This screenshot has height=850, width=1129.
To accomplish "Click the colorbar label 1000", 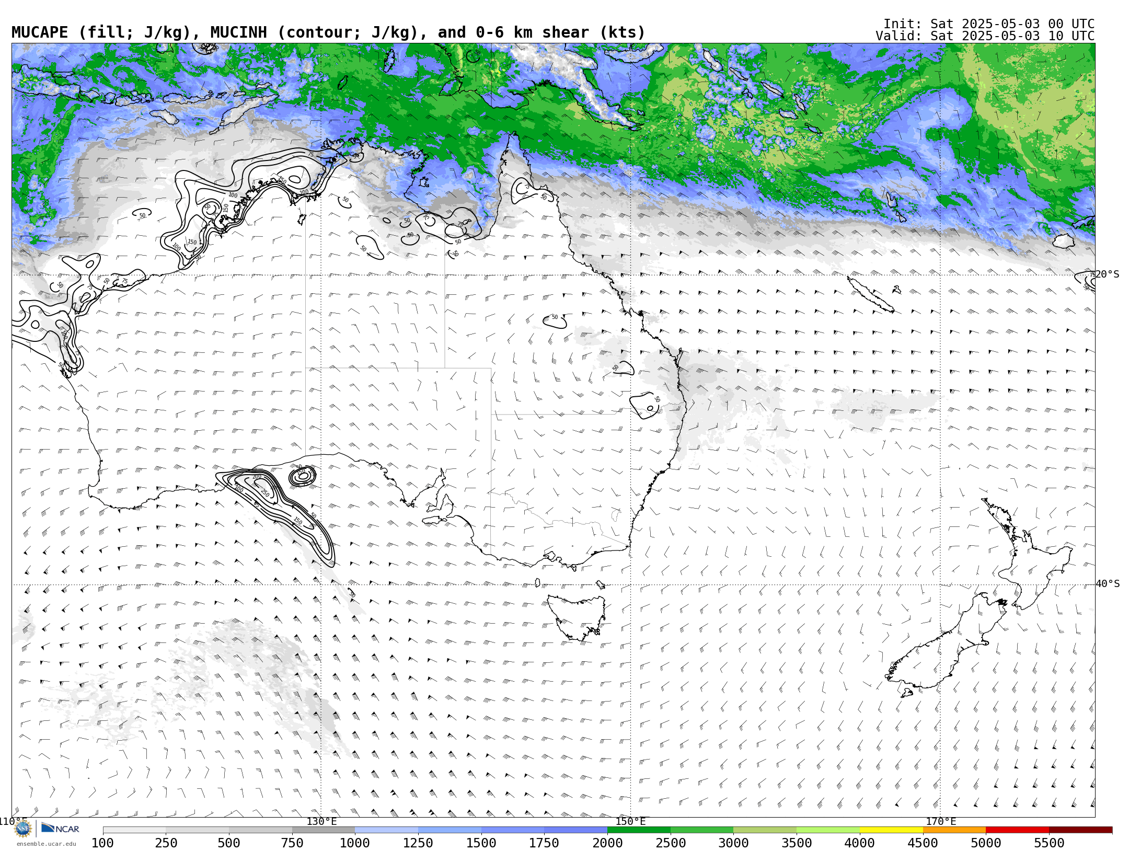I will pos(355,843).
